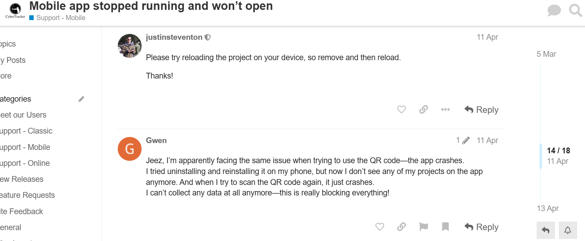Image resolution: width=585 pixels, height=241 pixels.
Task: Open Support - Classic category in sidebar
Action: click(x=26, y=131)
